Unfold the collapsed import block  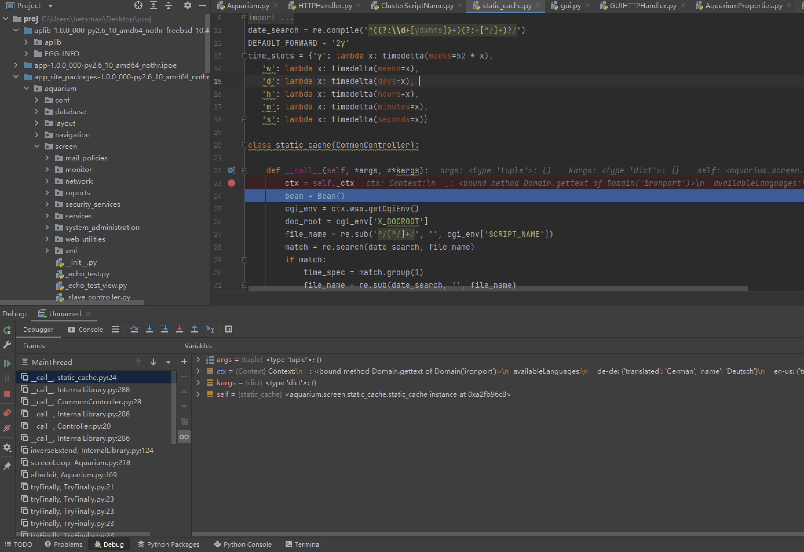(x=245, y=17)
